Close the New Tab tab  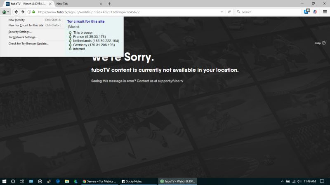tap(101, 4)
